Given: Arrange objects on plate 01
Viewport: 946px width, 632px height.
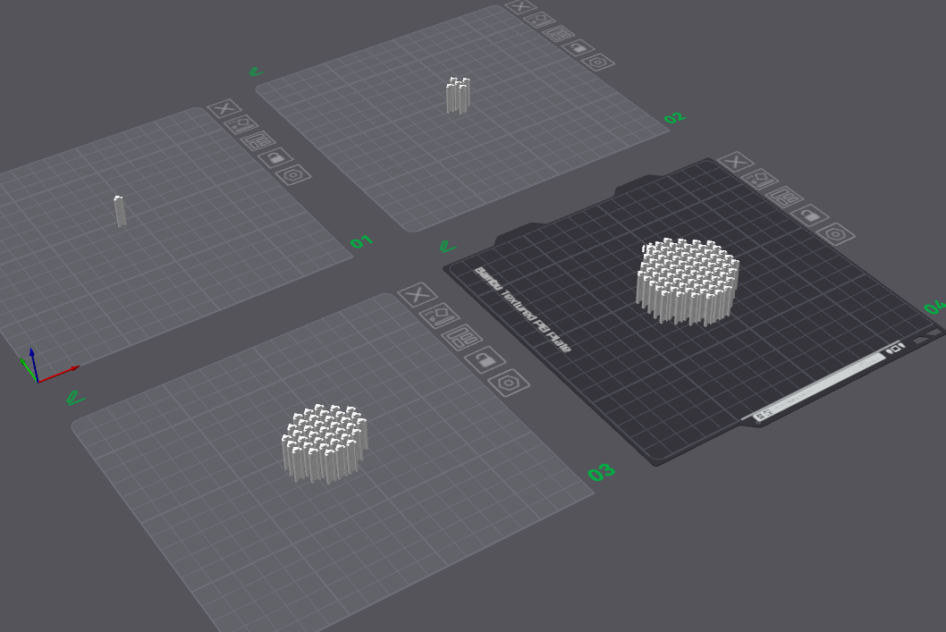Looking at the screenshot, I should tap(258, 141).
